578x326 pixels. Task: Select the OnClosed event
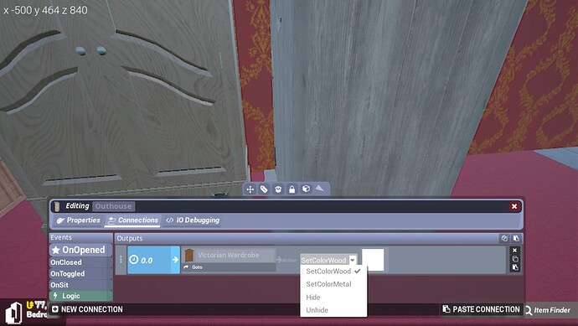tap(80, 262)
